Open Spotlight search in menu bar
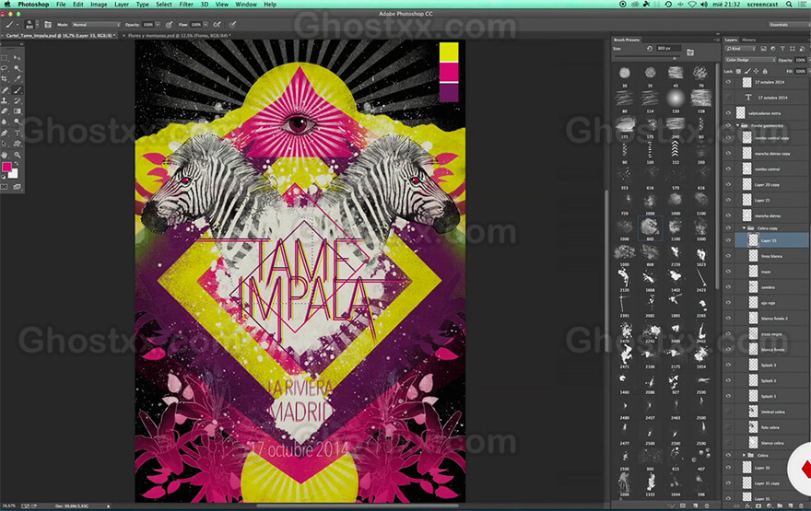Viewport: 811px width, 511px height. coord(789,4)
